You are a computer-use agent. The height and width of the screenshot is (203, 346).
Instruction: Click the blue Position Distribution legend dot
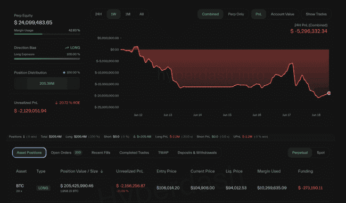tap(64, 72)
